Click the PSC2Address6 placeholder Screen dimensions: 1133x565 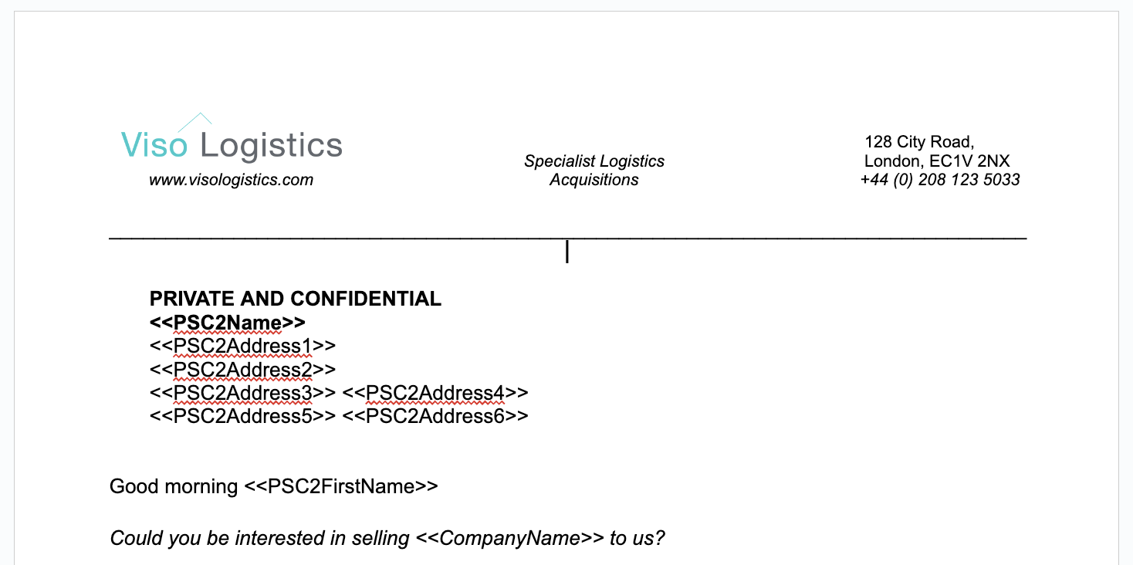coord(435,416)
